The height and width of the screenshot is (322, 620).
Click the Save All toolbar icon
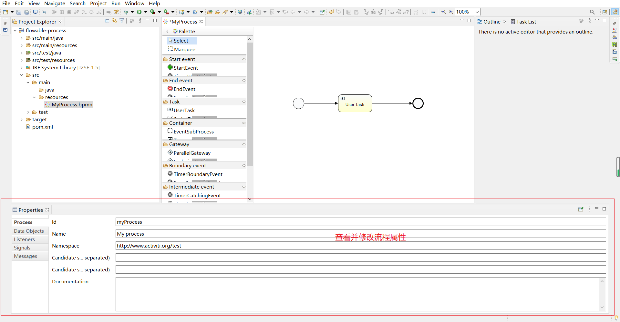point(26,12)
